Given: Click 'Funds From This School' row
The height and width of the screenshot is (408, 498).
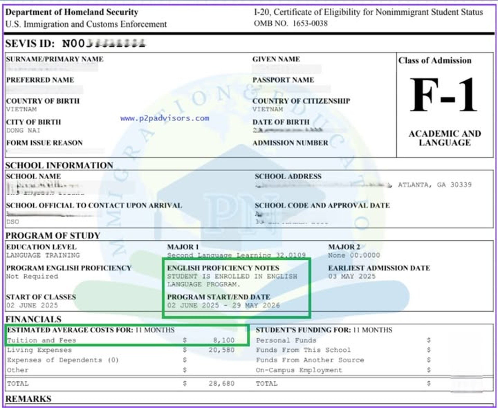Looking at the screenshot, I should click(303, 350).
